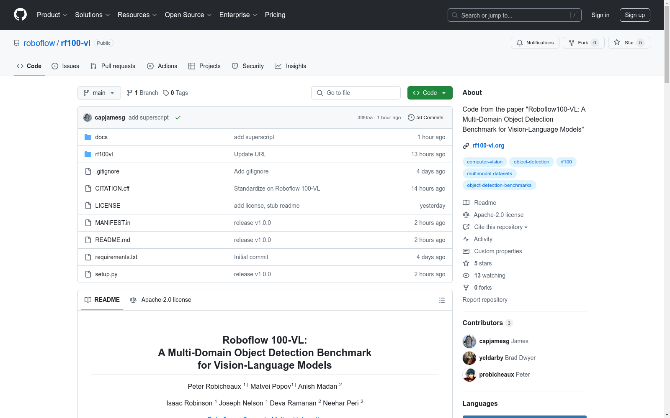
Task: Switch to the Pull requests tab
Action: (x=113, y=66)
